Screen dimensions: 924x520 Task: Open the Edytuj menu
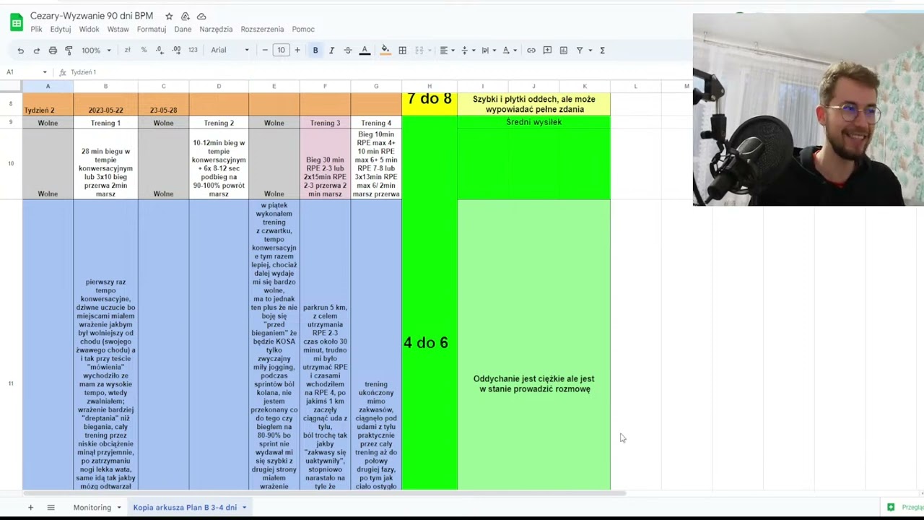tap(61, 30)
